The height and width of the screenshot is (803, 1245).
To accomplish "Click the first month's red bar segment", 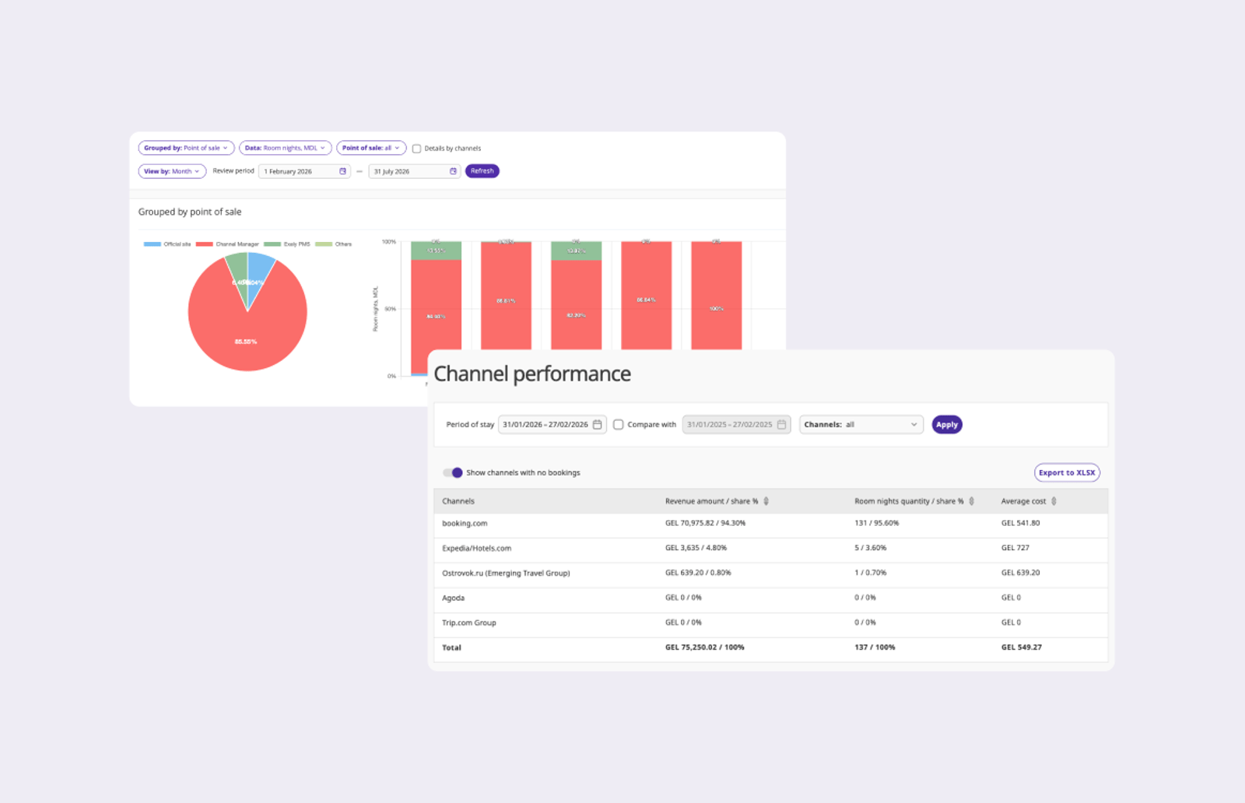I will 436,315.
